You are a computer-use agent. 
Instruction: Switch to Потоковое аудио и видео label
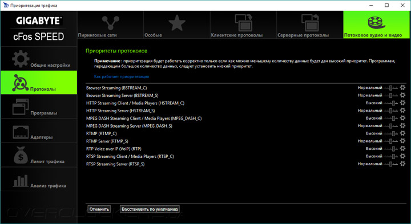coord(373,35)
